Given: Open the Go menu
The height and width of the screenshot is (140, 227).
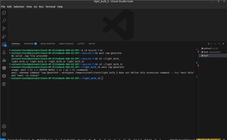Looking at the screenshot, I should click(35, 7).
